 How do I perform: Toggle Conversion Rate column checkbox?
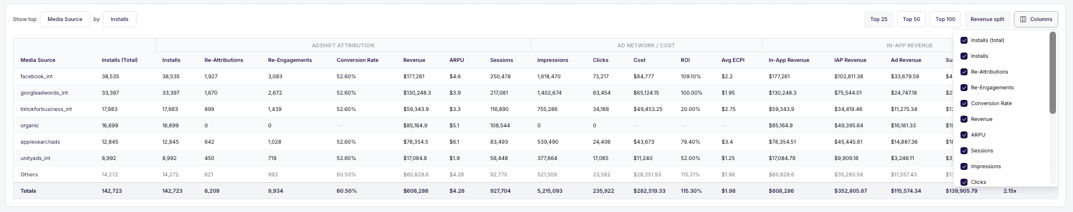click(x=964, y=103)
